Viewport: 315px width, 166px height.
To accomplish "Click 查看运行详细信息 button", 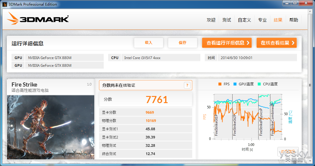I will point(227,43).
